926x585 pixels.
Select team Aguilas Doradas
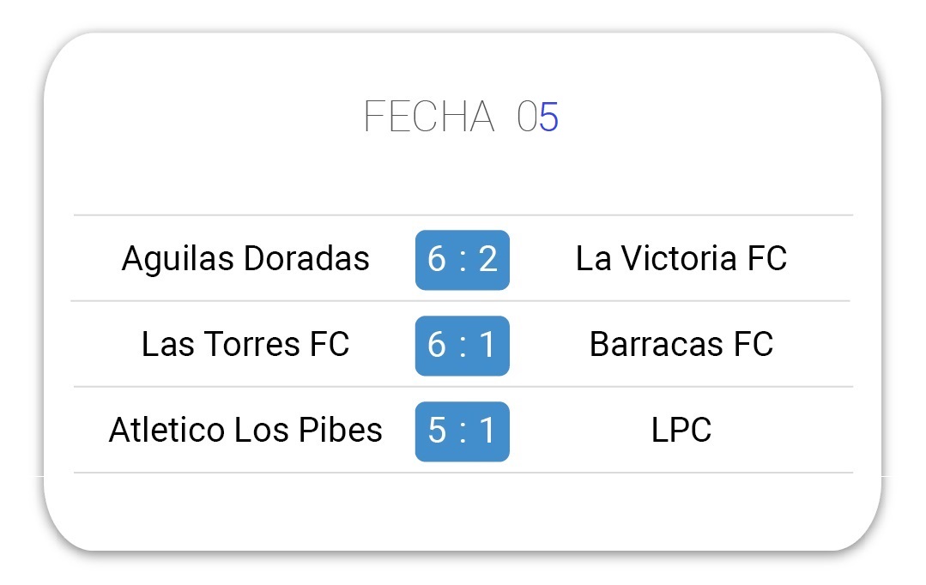[x=245, y=259]
